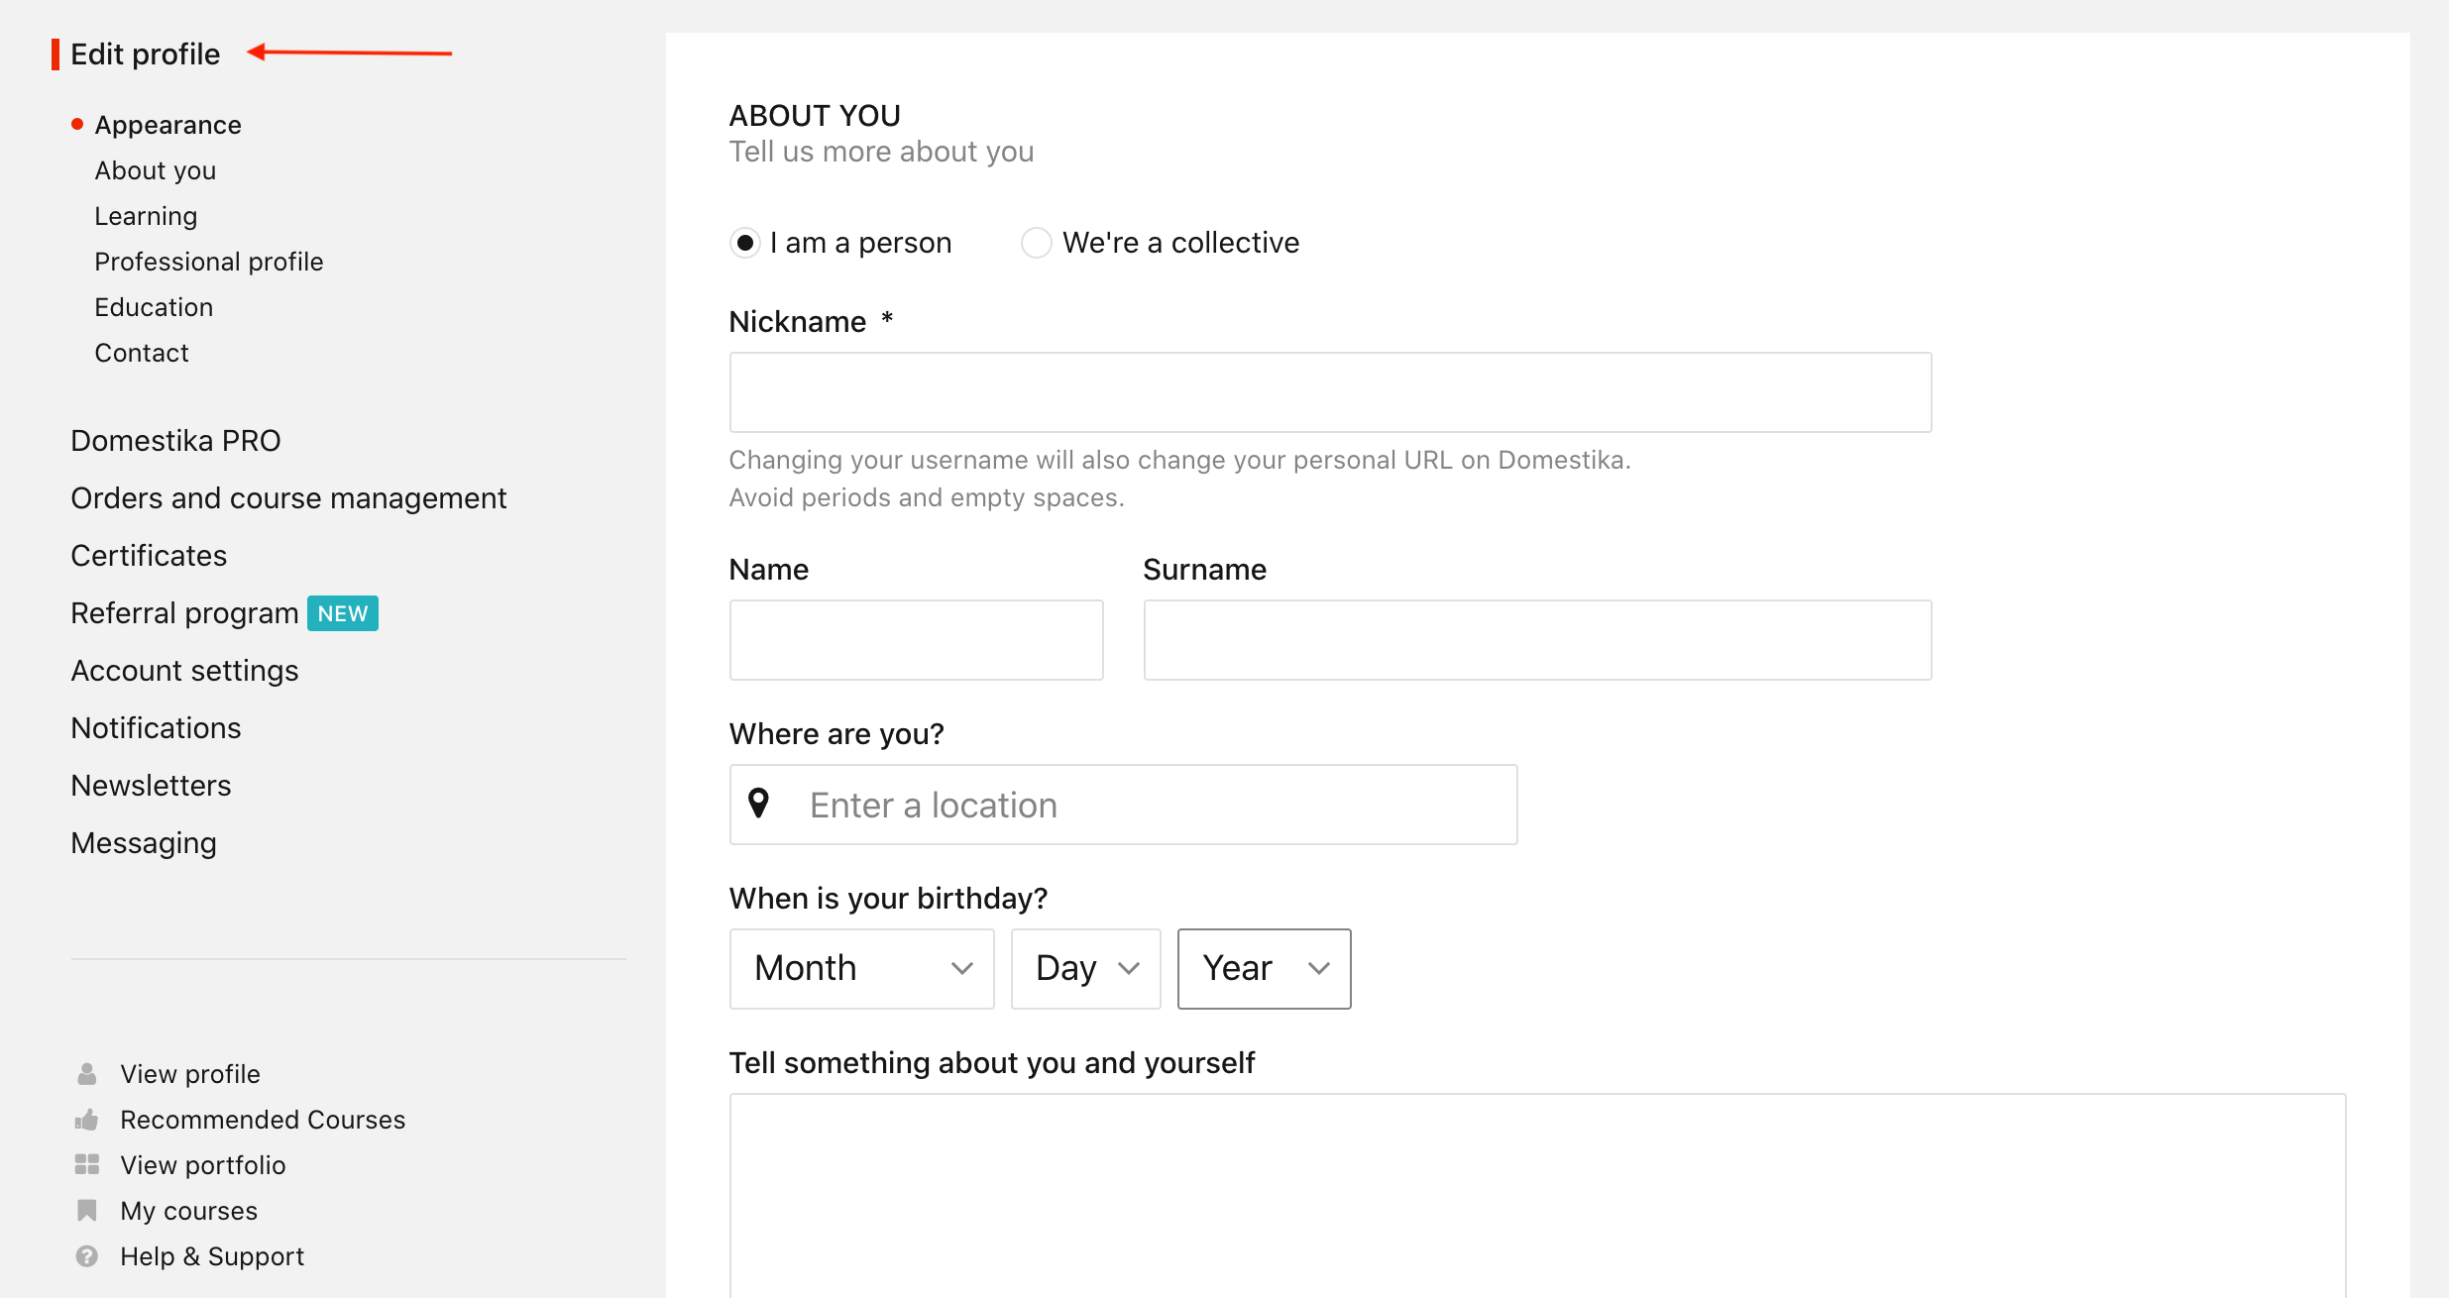2449x1298 pixels.
Task: Open the Month birthday dropdown
Action: coord(861,968)
